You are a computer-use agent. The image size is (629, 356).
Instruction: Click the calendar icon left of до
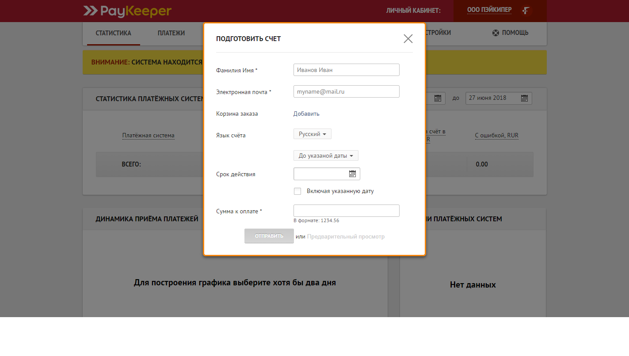pyautogui.click(x=438, y=98)
